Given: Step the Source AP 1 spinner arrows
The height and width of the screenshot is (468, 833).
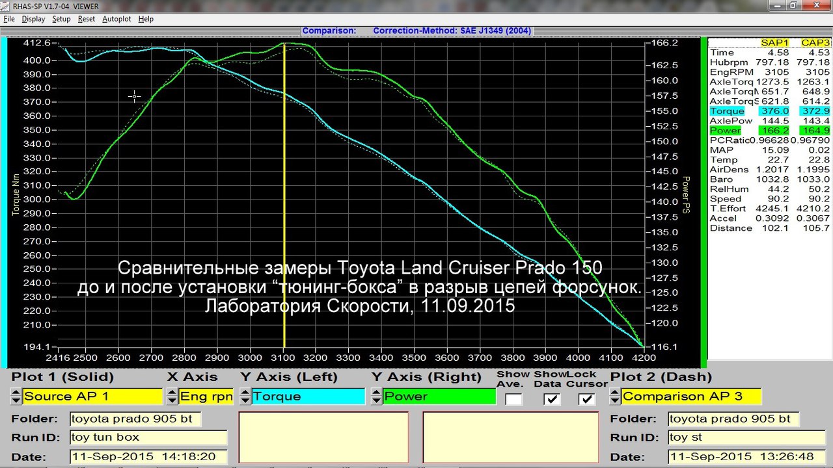Looking at the screenshot, I should click(16, 396).
